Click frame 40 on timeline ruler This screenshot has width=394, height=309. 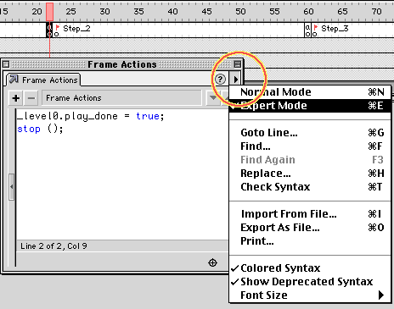(172, 12)
